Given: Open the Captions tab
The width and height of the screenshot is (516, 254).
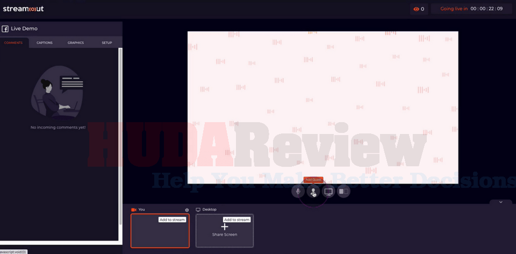Looking at the screenshot, I should (45, 43).
